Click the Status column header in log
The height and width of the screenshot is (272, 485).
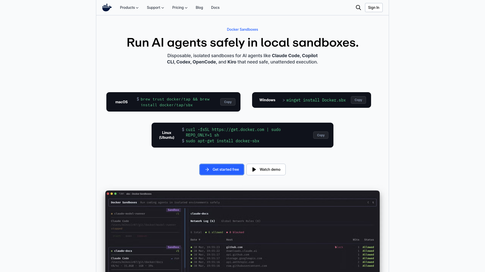pyautogui.click(x=369, y=240)
